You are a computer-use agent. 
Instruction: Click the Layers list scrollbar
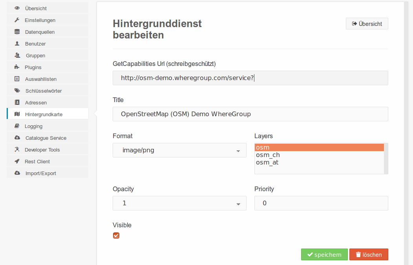click(386, 159)
